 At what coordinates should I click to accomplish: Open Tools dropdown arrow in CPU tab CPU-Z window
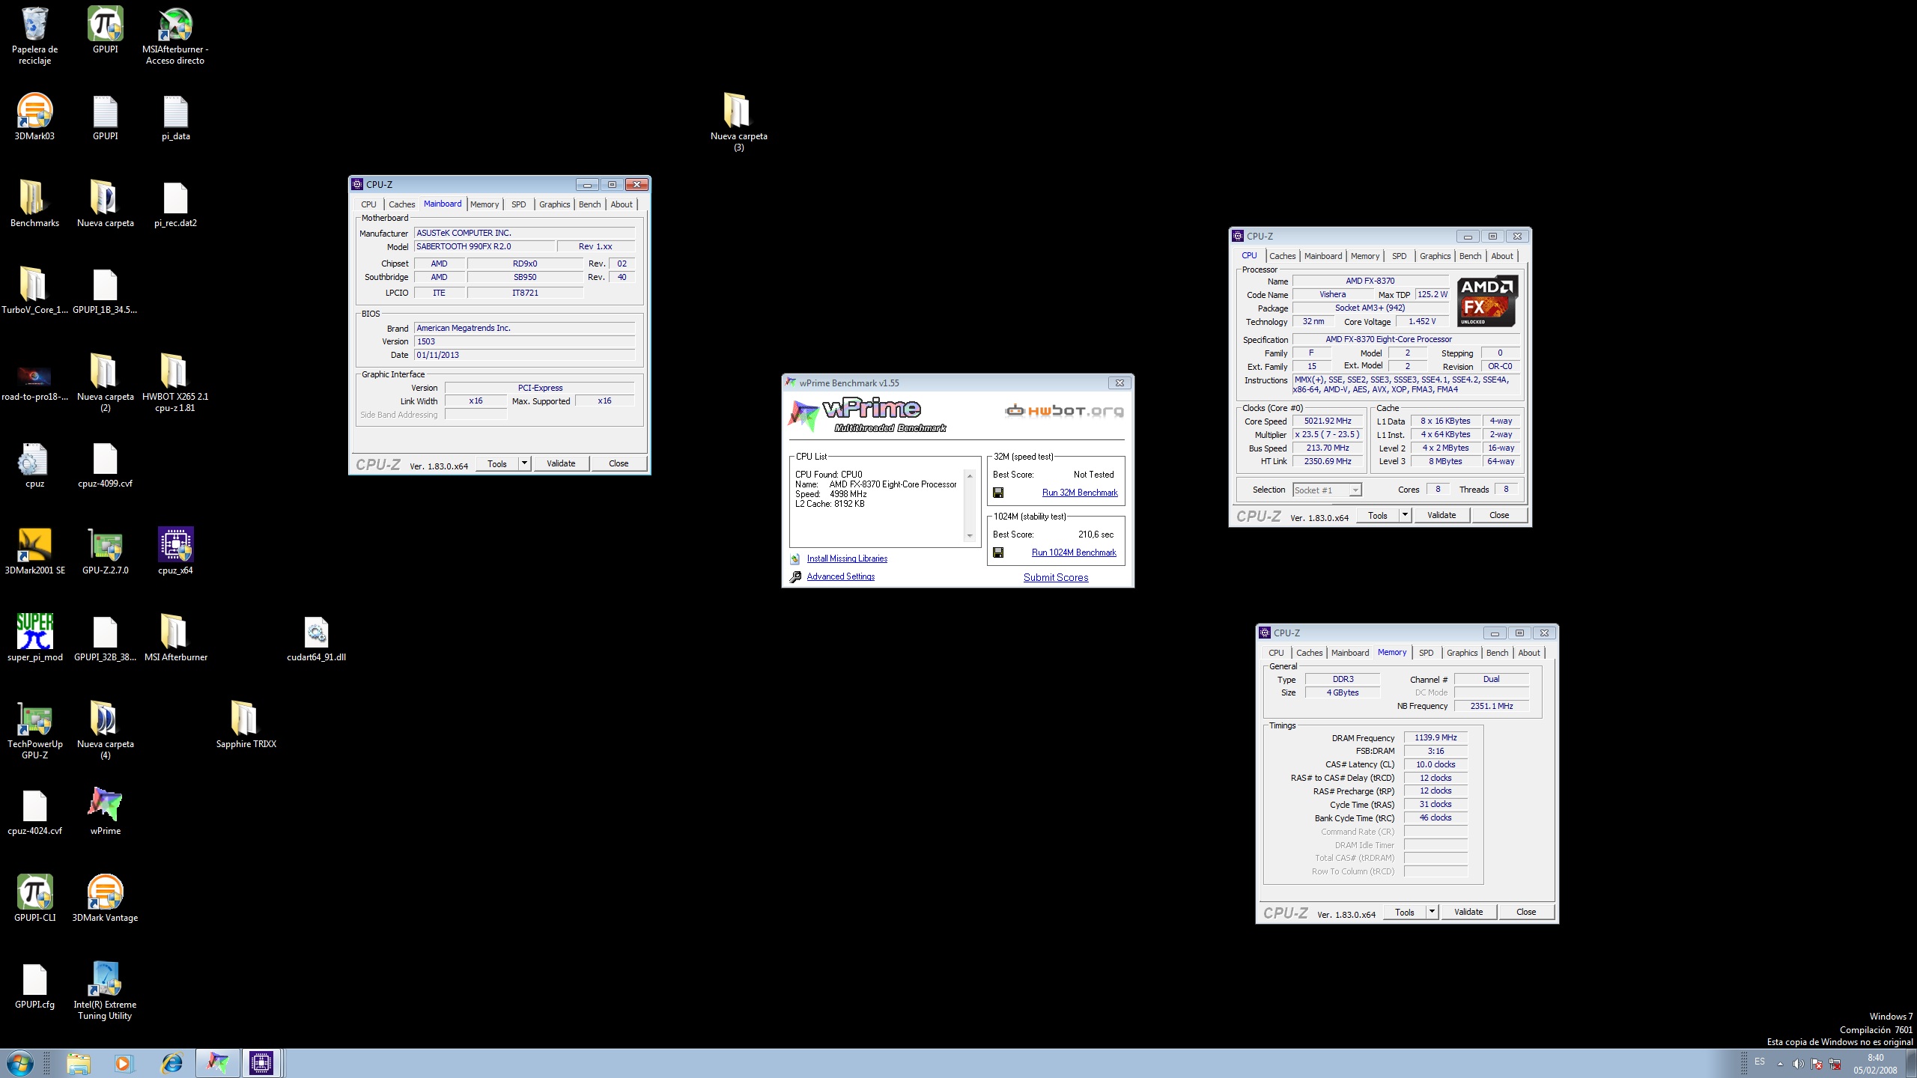point(1406,515)
